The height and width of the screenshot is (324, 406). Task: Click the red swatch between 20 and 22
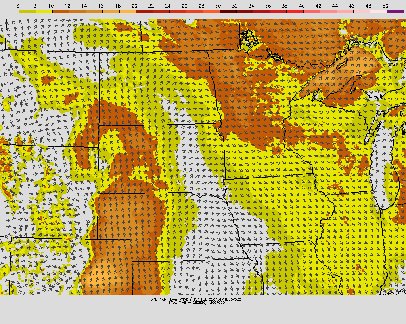coord(144,11)
